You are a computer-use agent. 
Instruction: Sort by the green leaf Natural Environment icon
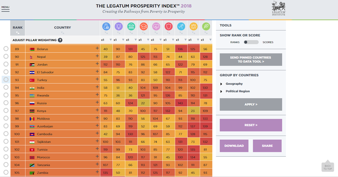206,27
